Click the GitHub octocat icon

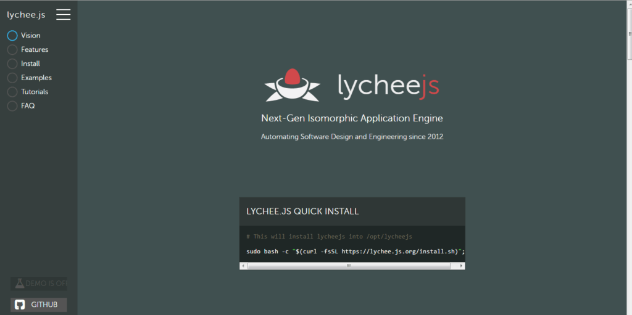(20, 305)
